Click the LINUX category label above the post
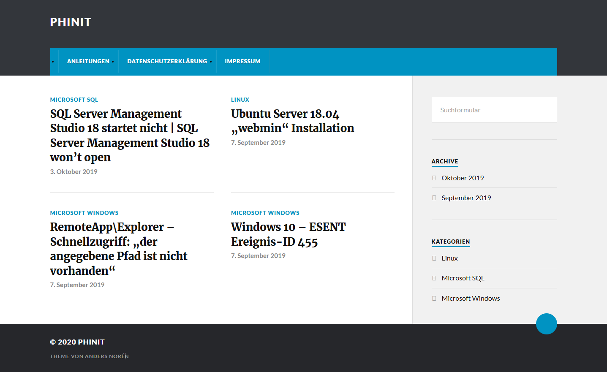607x372 pixels. click(x=240, y=100)
